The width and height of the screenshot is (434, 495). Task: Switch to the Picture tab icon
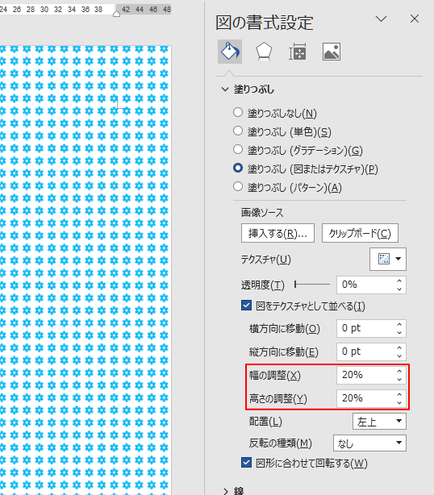[x=332, y=52]
